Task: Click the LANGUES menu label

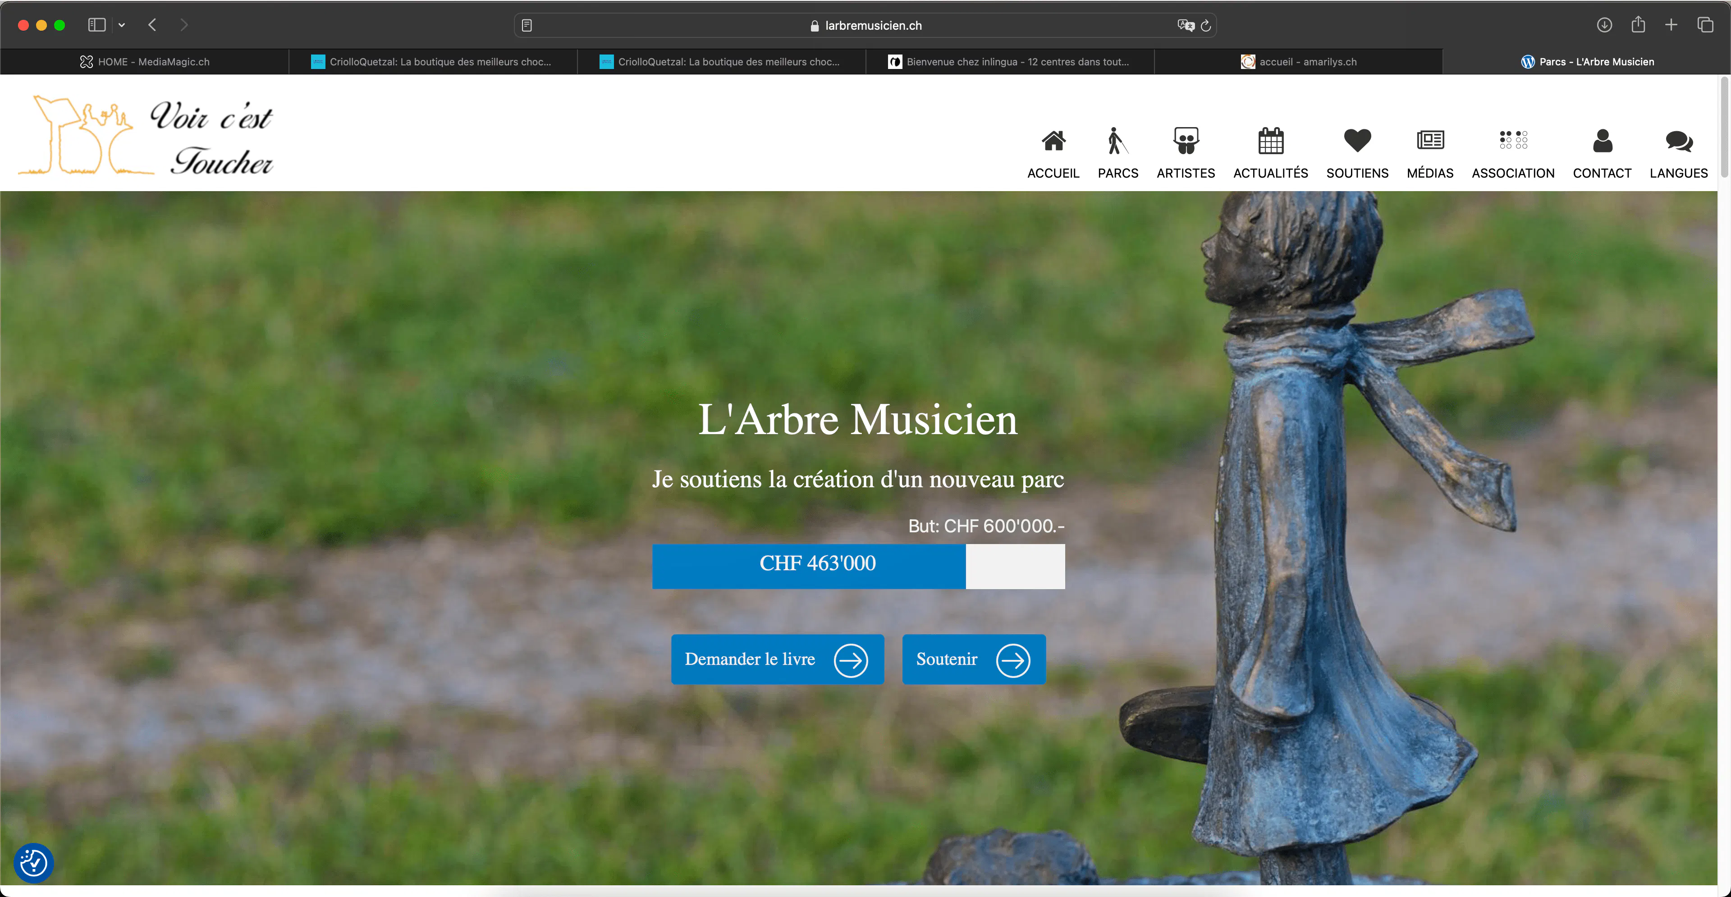Action: 1678,173
